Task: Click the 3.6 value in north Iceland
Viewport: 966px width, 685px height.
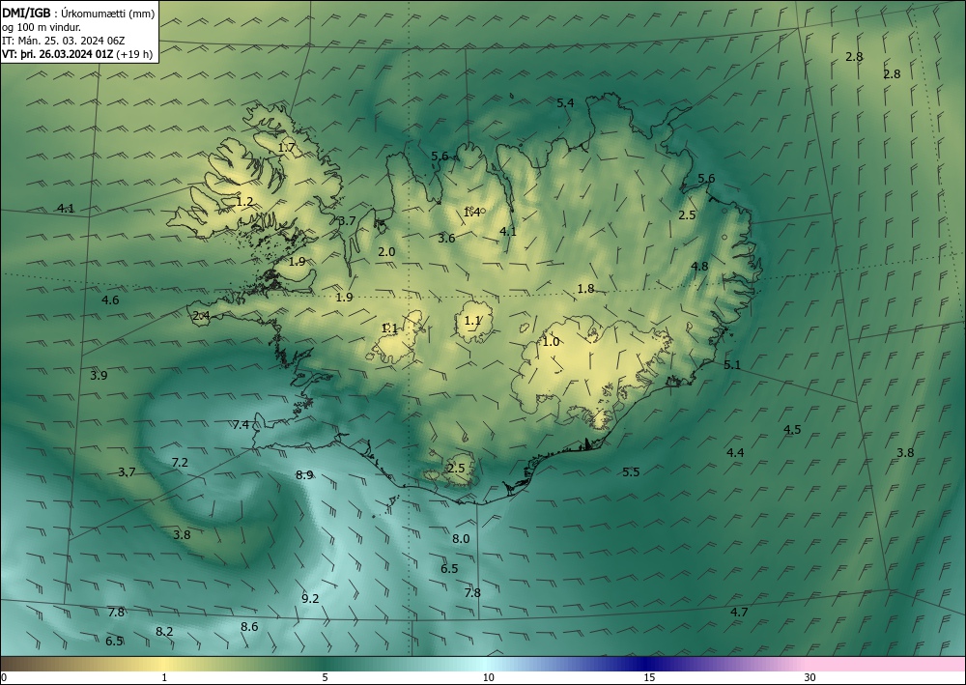Action: [446, 238]
